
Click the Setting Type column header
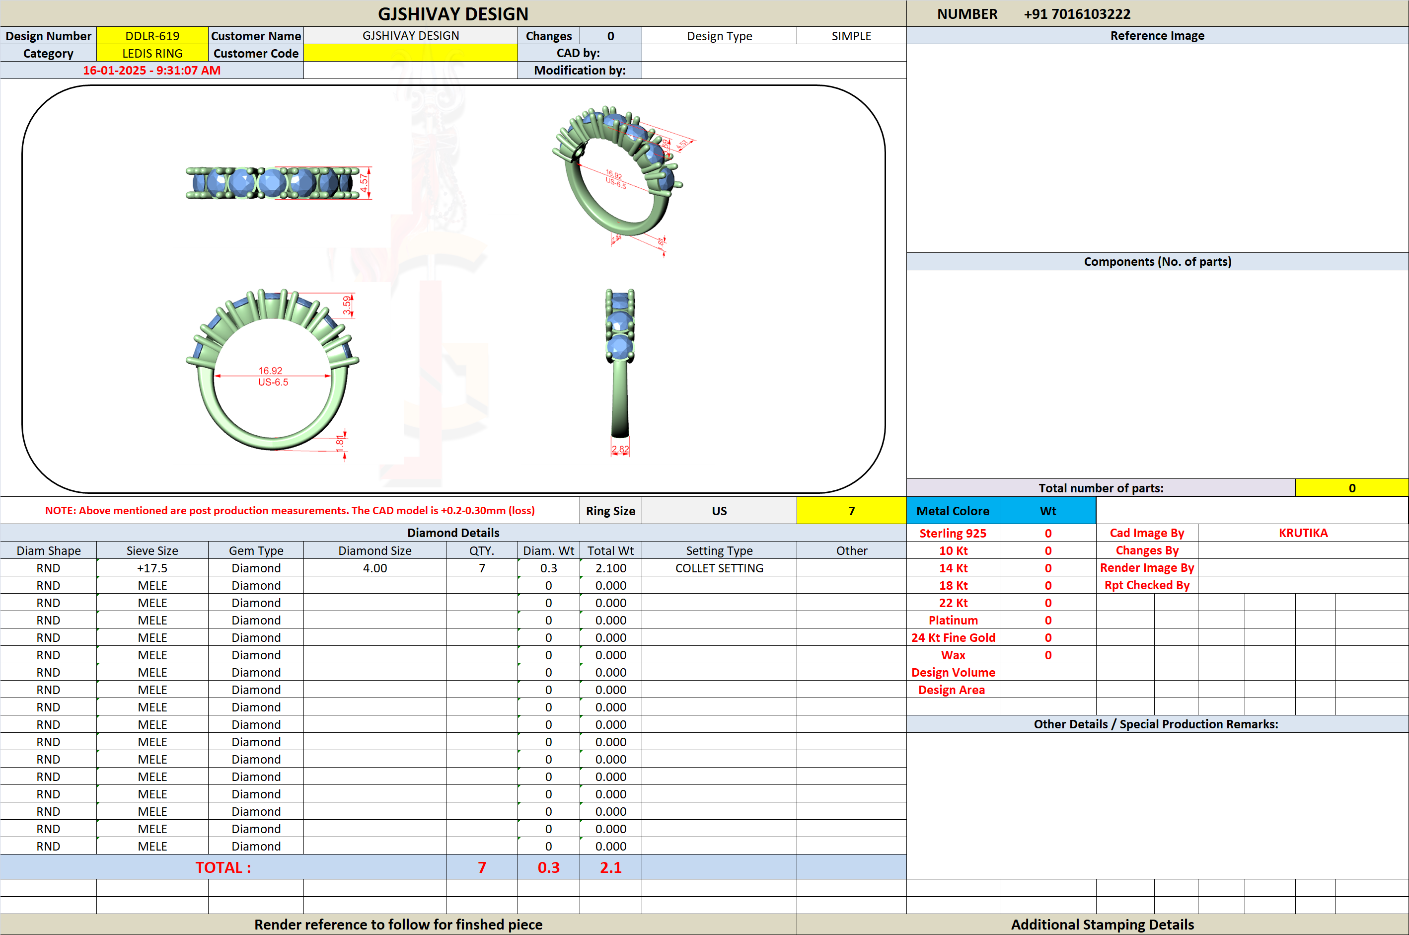pos(720,550)
